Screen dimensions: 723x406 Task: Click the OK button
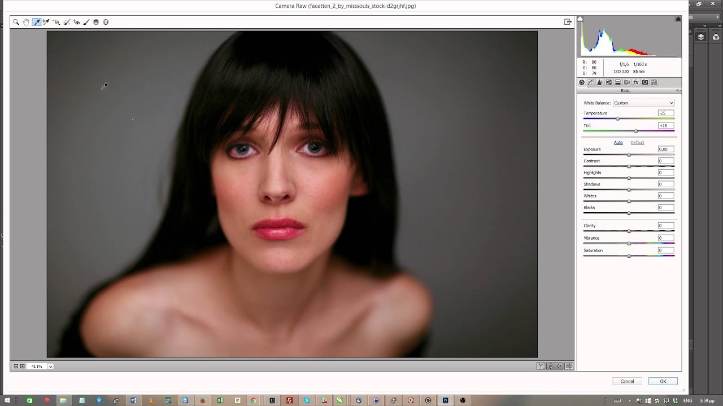point(663,381)
